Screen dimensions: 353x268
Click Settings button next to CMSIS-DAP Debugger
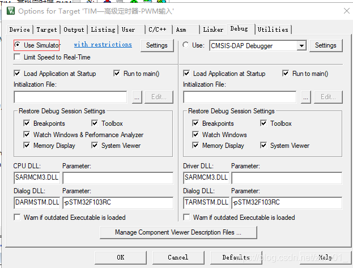(326, 45)
